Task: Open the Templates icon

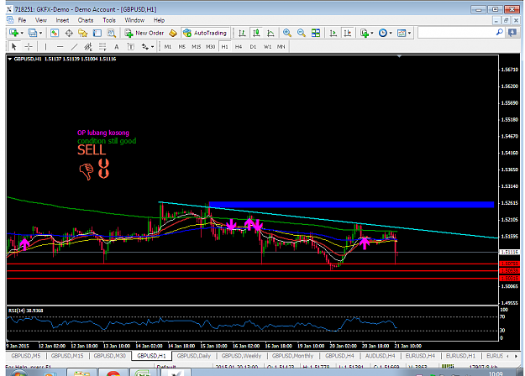Action: (402, 33)
